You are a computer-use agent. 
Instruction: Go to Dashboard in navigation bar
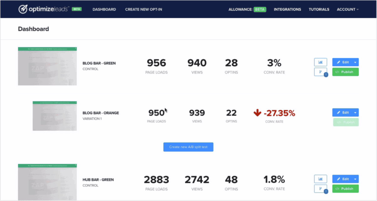[x=104, y=9]
